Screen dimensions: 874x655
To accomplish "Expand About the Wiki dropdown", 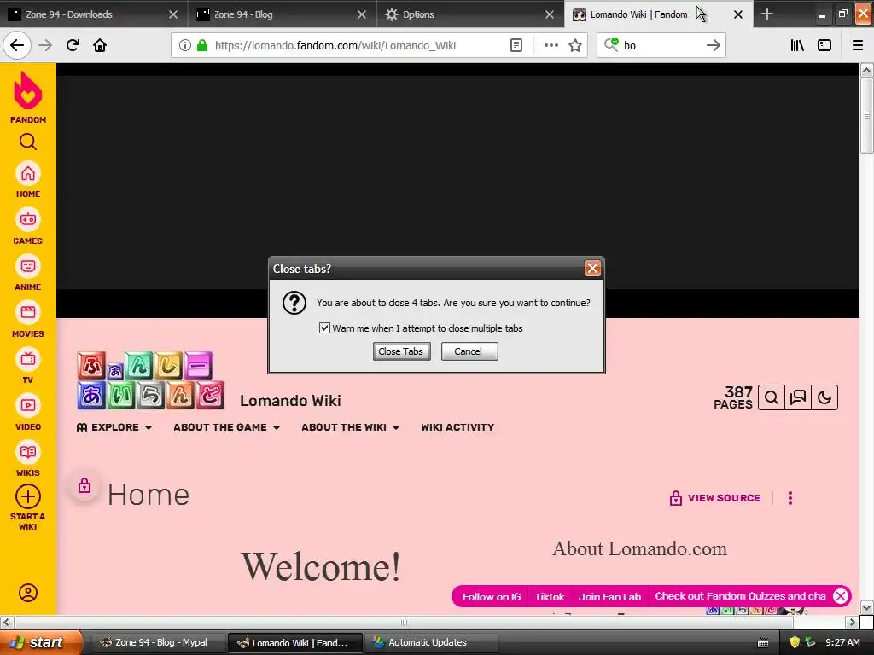I will click(351, 427).
